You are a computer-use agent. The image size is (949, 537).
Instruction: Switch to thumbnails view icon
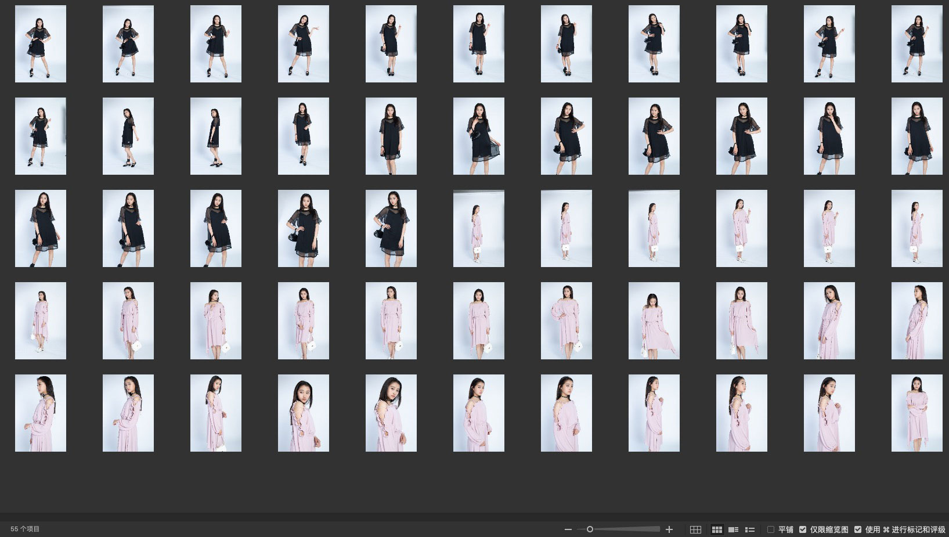(x=717, y=529)
